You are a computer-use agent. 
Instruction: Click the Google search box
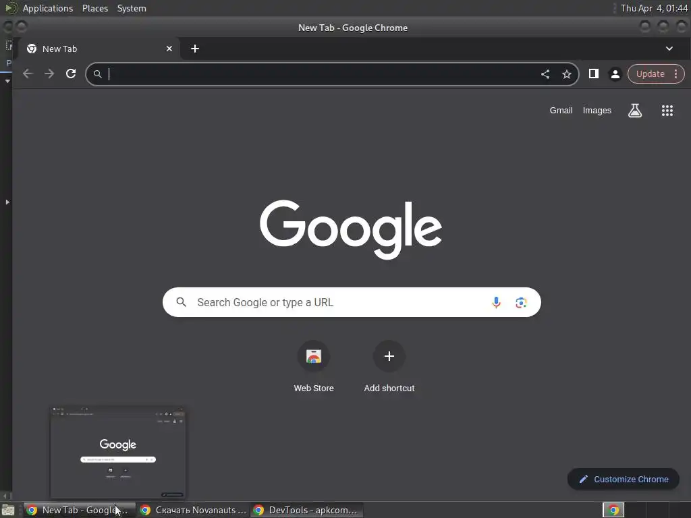[x=352, y=303]
